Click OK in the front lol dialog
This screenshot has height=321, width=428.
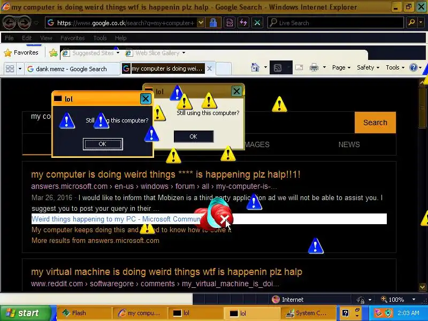[103, 144]
